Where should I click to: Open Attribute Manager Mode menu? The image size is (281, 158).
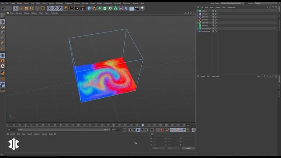coord(203,76)
